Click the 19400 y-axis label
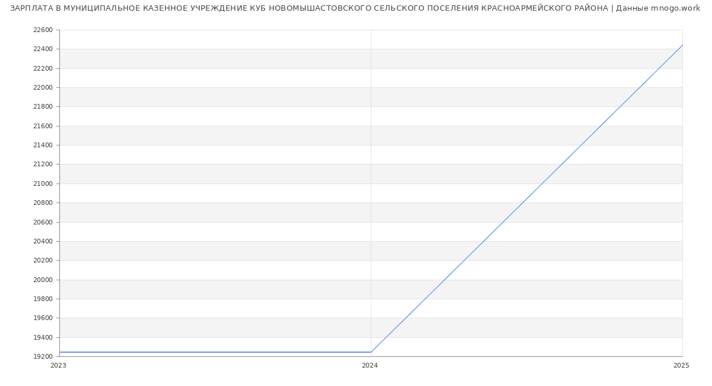This screenshot has width=712, height=386. [43, 337]
